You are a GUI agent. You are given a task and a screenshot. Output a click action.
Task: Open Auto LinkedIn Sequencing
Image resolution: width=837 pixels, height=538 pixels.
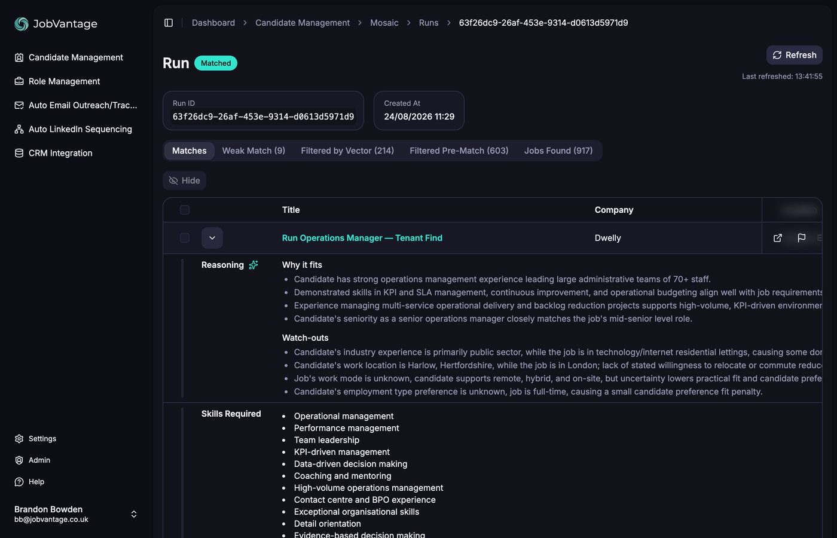pos(73,129)
